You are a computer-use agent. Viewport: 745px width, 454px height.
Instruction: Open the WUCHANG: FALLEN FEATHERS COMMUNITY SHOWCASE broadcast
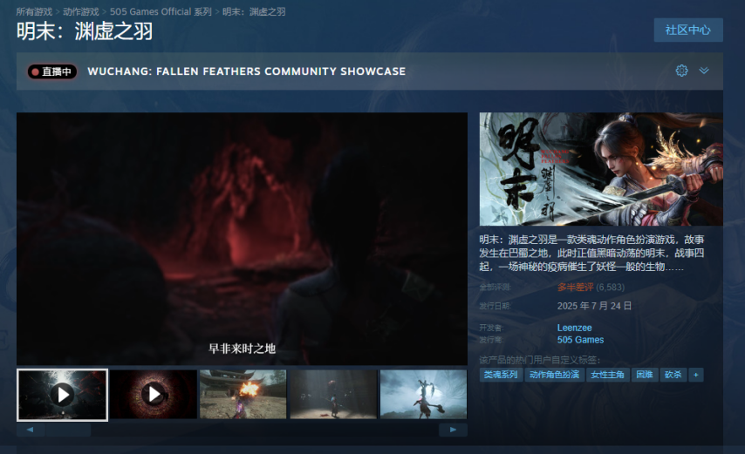(x=247, y=71)
